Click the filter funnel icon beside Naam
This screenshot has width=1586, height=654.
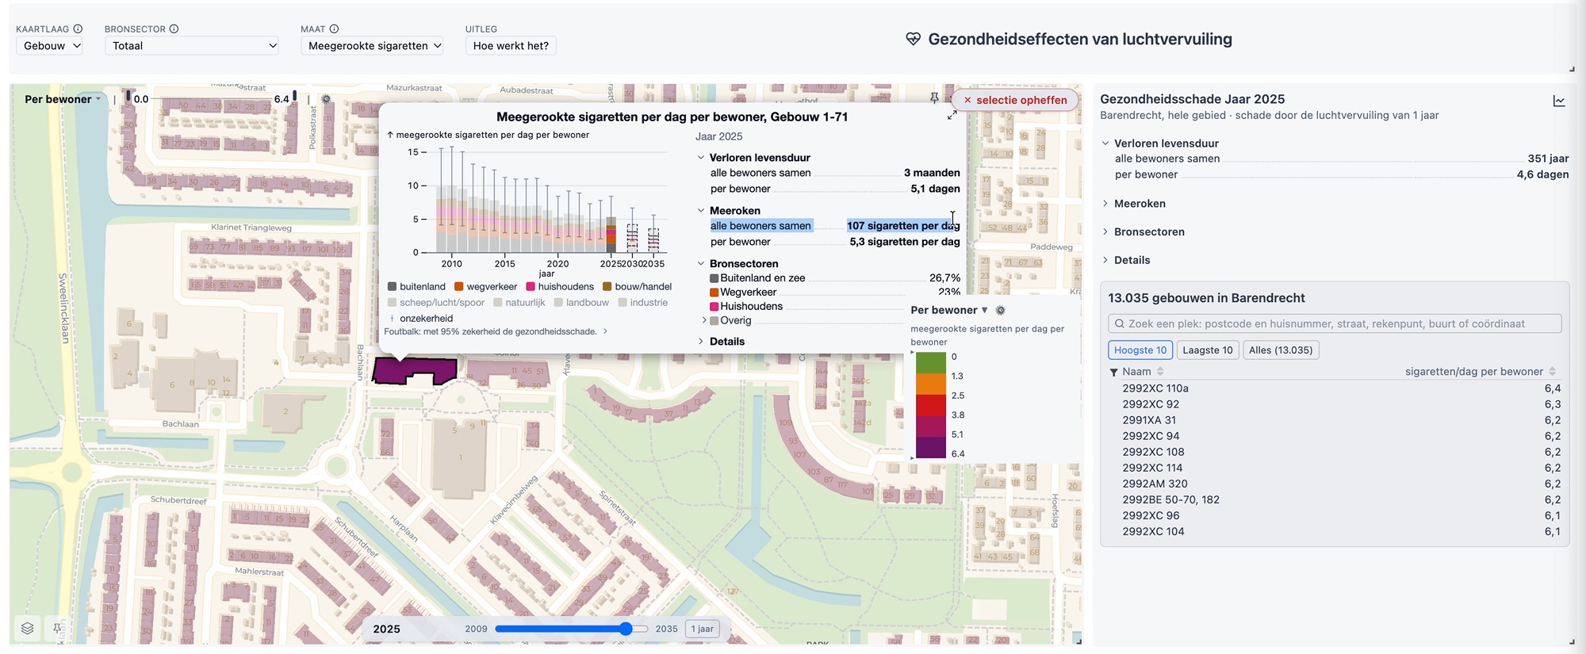click(1113, 372)
